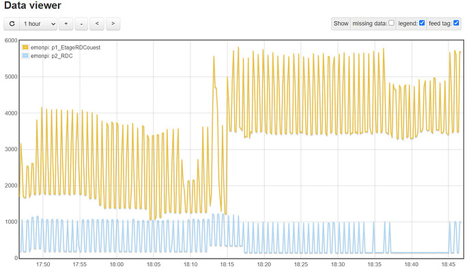Image resolution: width=471 pixels, height=271 pixels.
Task: Reload the graph with the refresh icon
Action: pos(12,24)
